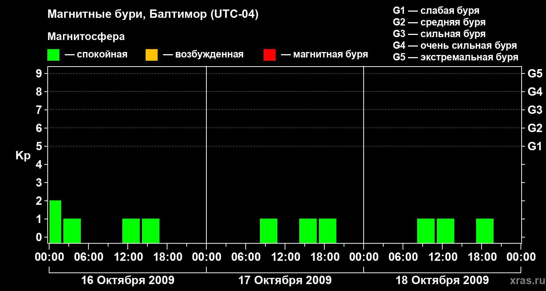Click the Kp 2 bar on 16 October
The height and width of the screenshot is (291, 546).
pyautogui.click(x=55, y=222)
